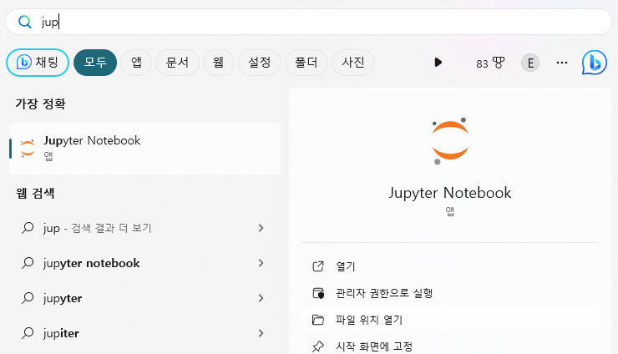Click the E user account avatar
Image resolution: width=618 pixels, height=354 pixels.
coord(529,63)
